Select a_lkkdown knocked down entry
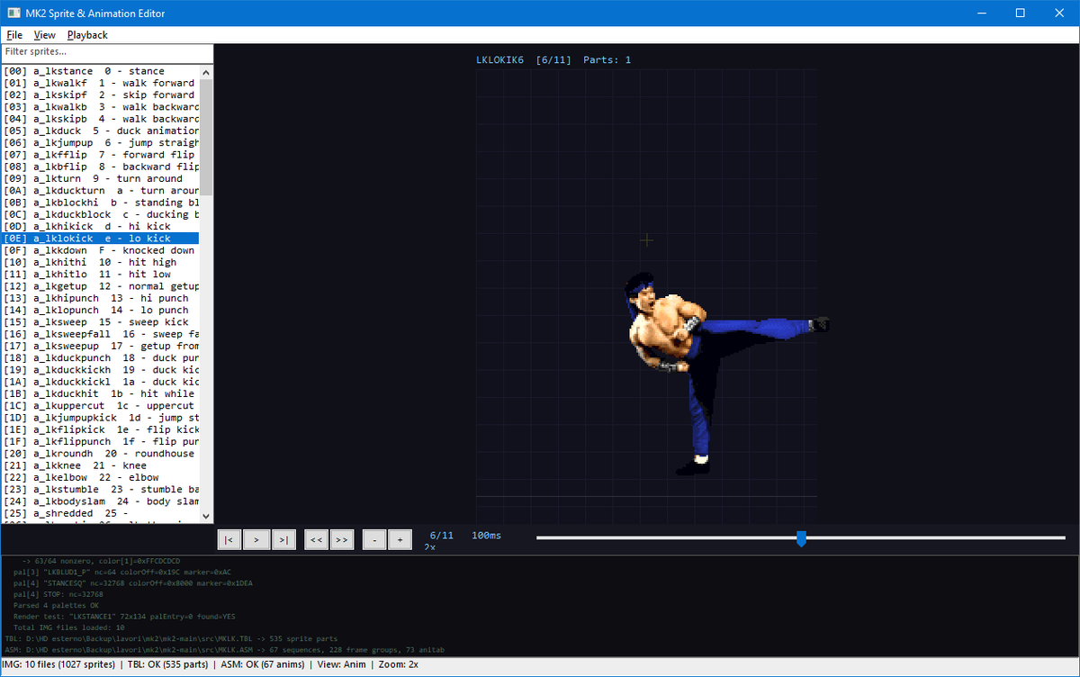This screenshot has width=1080, height=677. tap(101, 250)
